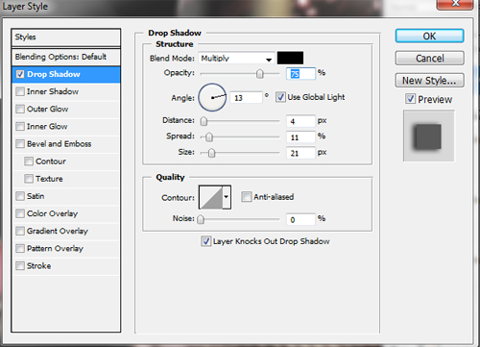
Task: Toggle the Use Global Light checkbox
Action: point(280,97)
